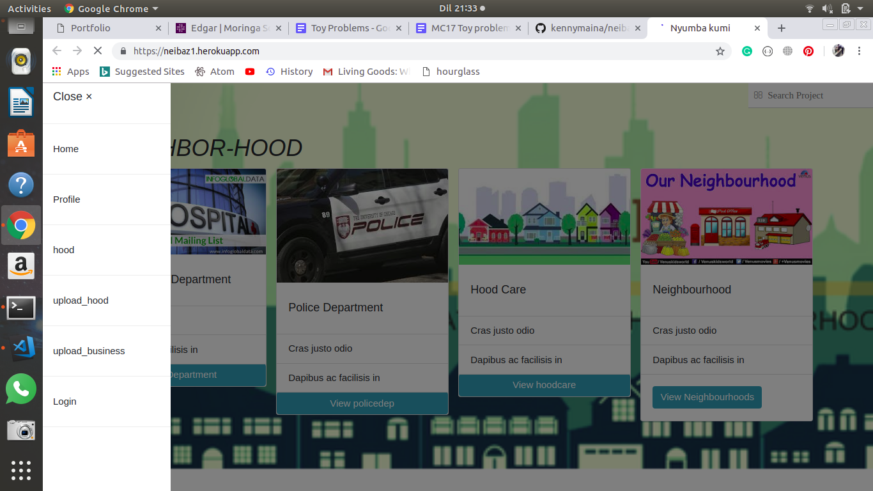The image size is (873, 491).
Task: Show applications grid in the dock
Action: click(21, 470)
